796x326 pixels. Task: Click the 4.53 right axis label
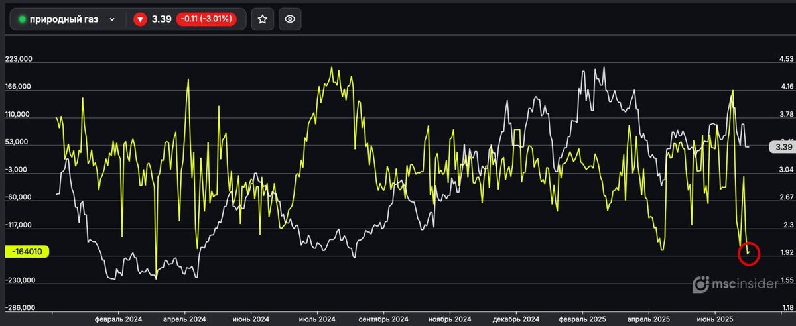tap(787, 60)
